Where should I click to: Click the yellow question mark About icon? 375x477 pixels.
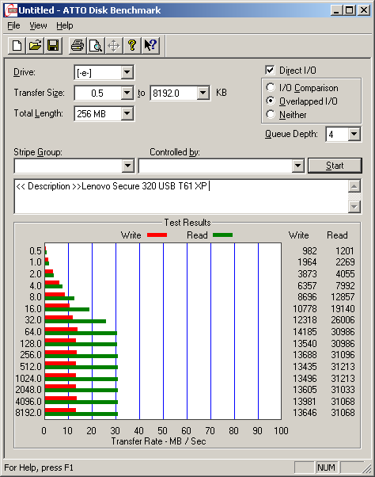132,46
